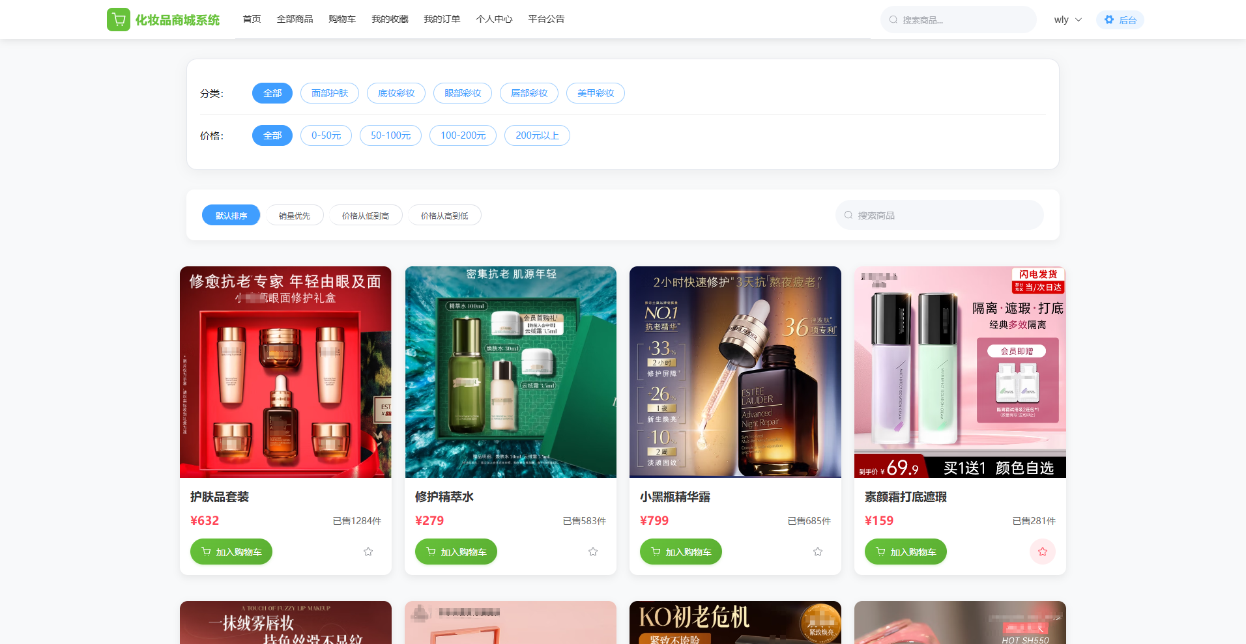Viewport: 1246px width, 644px height.
Task: Add 小黑瓶精华露 to shopping cart
Action: [x=681, y=552]
